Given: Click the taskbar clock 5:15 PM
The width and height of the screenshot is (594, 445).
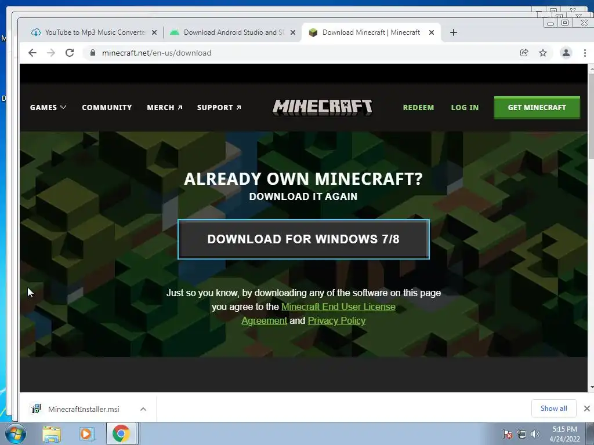Looking at the screenshot, I should (x=564, y=434).
